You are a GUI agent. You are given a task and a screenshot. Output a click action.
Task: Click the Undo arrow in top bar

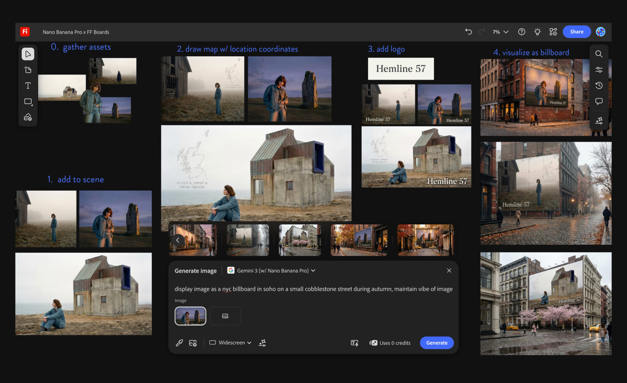468,32
